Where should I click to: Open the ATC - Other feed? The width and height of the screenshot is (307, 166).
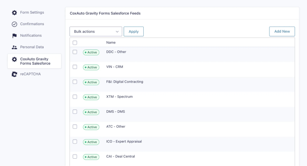(x=116, y=126)
